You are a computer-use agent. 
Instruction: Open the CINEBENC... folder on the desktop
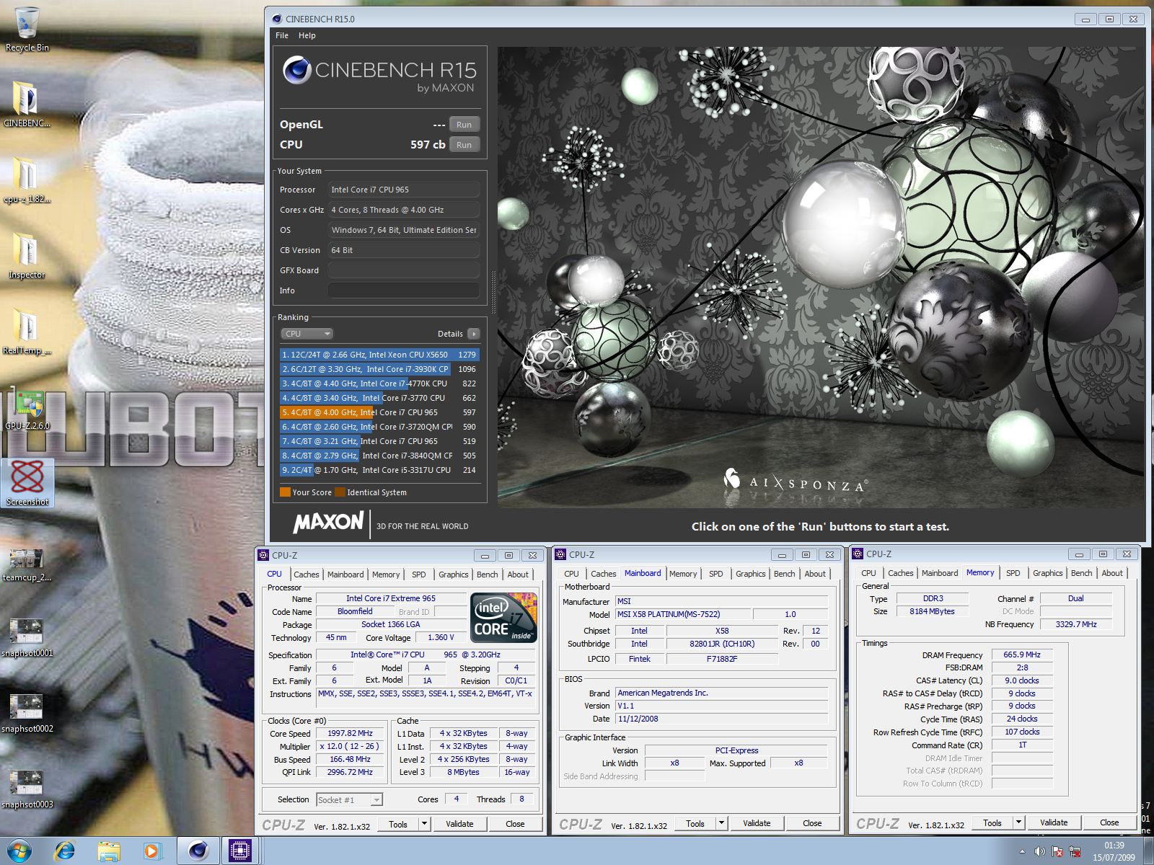point(27,105)
